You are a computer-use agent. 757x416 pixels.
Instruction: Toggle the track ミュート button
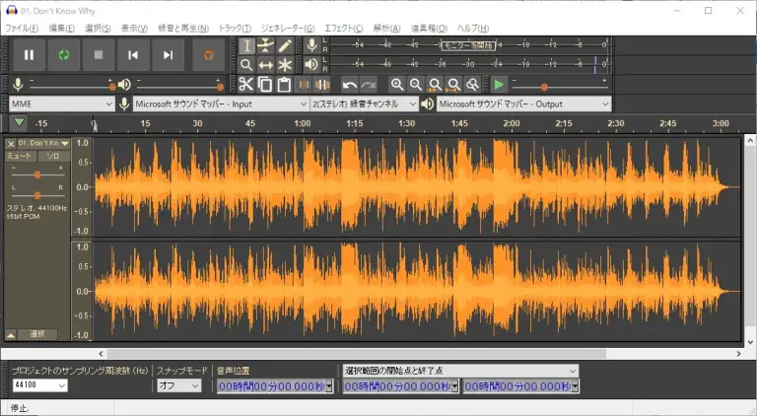(x=20, y=156)
